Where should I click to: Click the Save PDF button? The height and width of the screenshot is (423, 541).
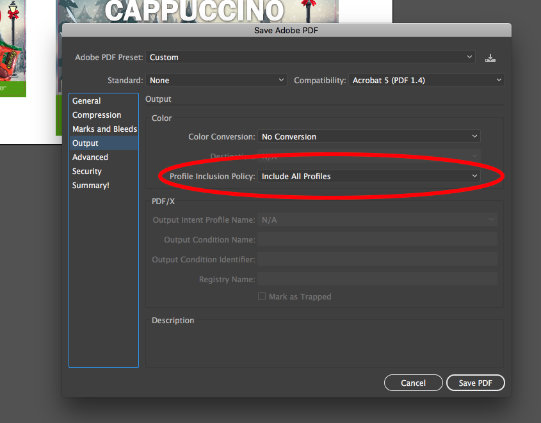(476, 383)
